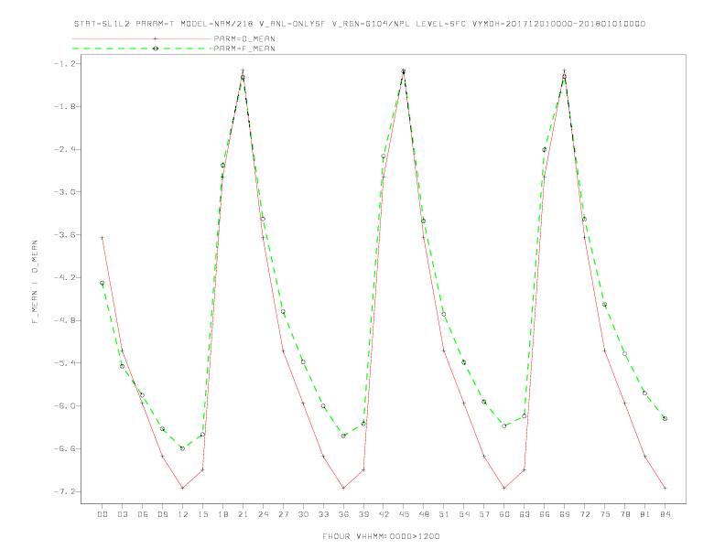The image size is (725, 560).
Task: Select the PARM=O_MEAN legend label
Action: [x=244, y=38]
